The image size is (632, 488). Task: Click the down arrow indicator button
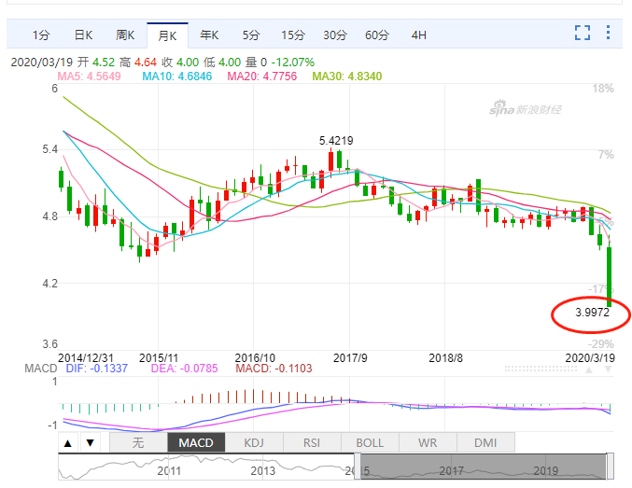coord(90,442)
